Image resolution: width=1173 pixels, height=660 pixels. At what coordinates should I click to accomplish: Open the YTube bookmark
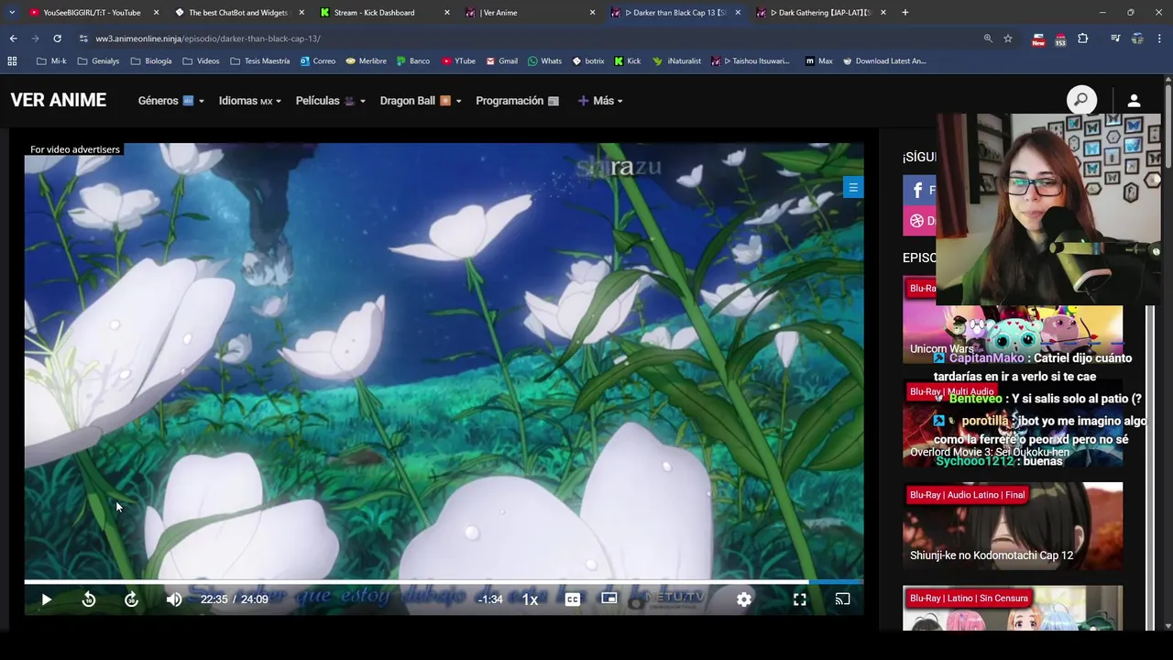click(458, 61)
